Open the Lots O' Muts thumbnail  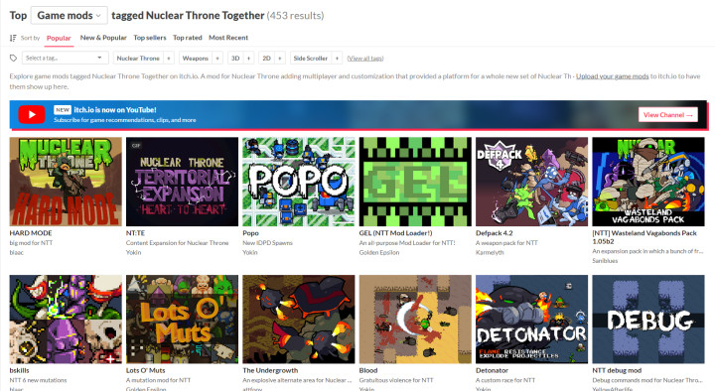click(182, 319)
